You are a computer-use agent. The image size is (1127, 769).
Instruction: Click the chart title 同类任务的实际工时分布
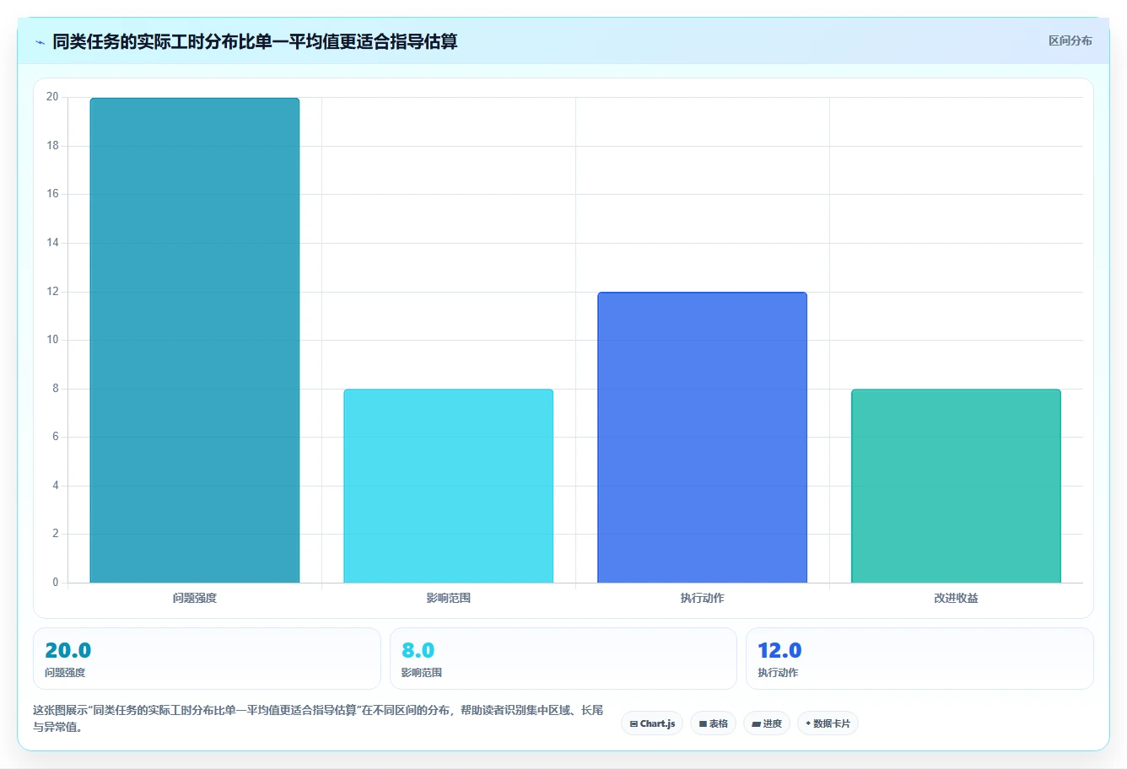(255, 41)
